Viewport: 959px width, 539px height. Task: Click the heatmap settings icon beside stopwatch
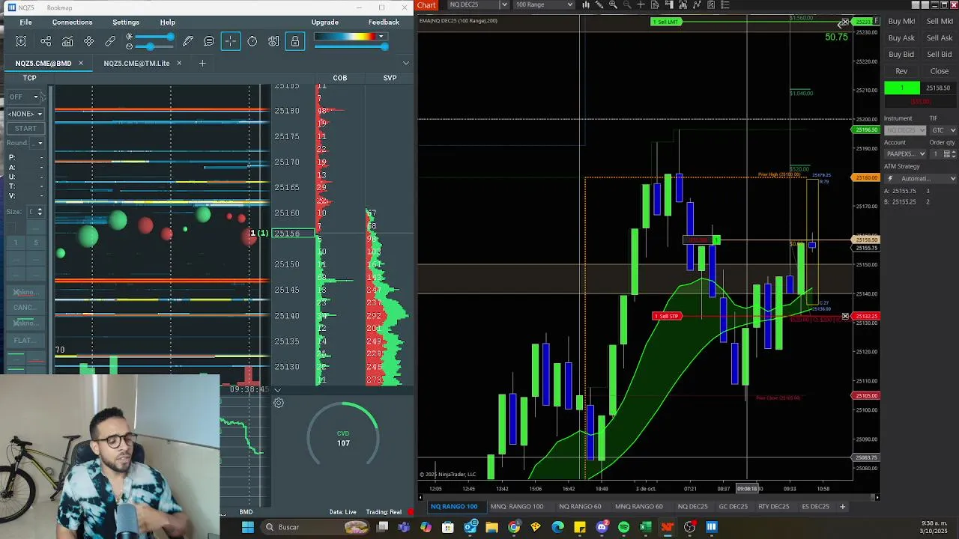pos(273,42)
